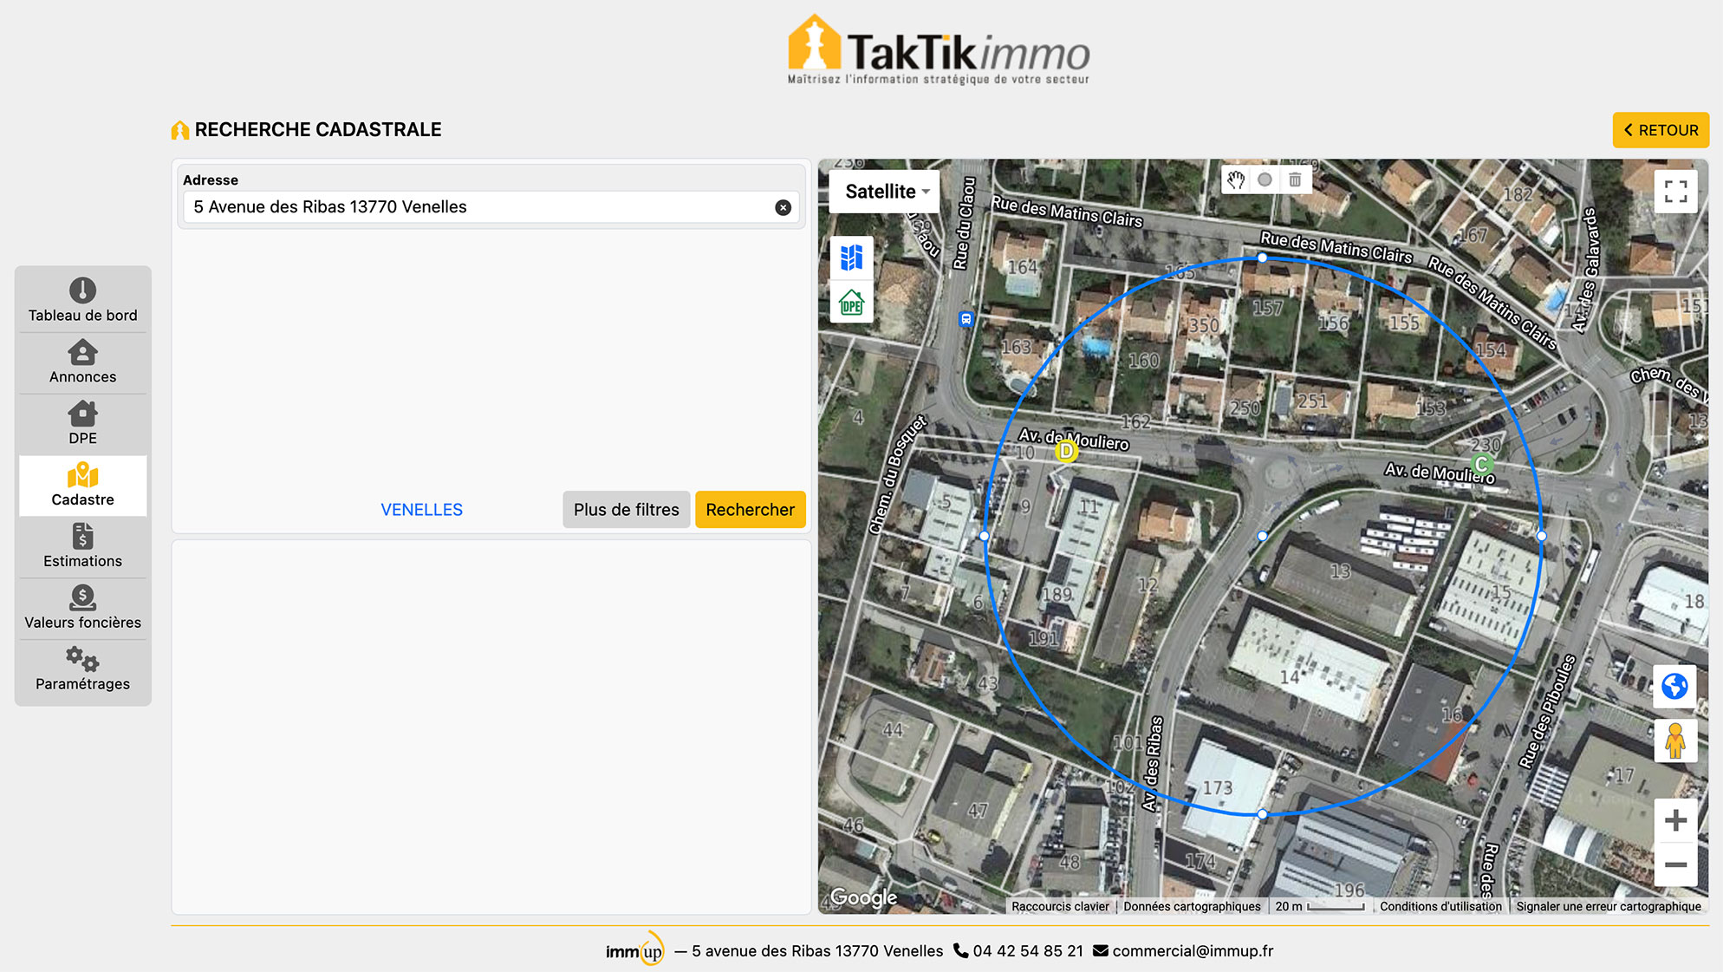Select the hand pan tool on map
Screen dimensions: 1723x972
[1236, 180]
